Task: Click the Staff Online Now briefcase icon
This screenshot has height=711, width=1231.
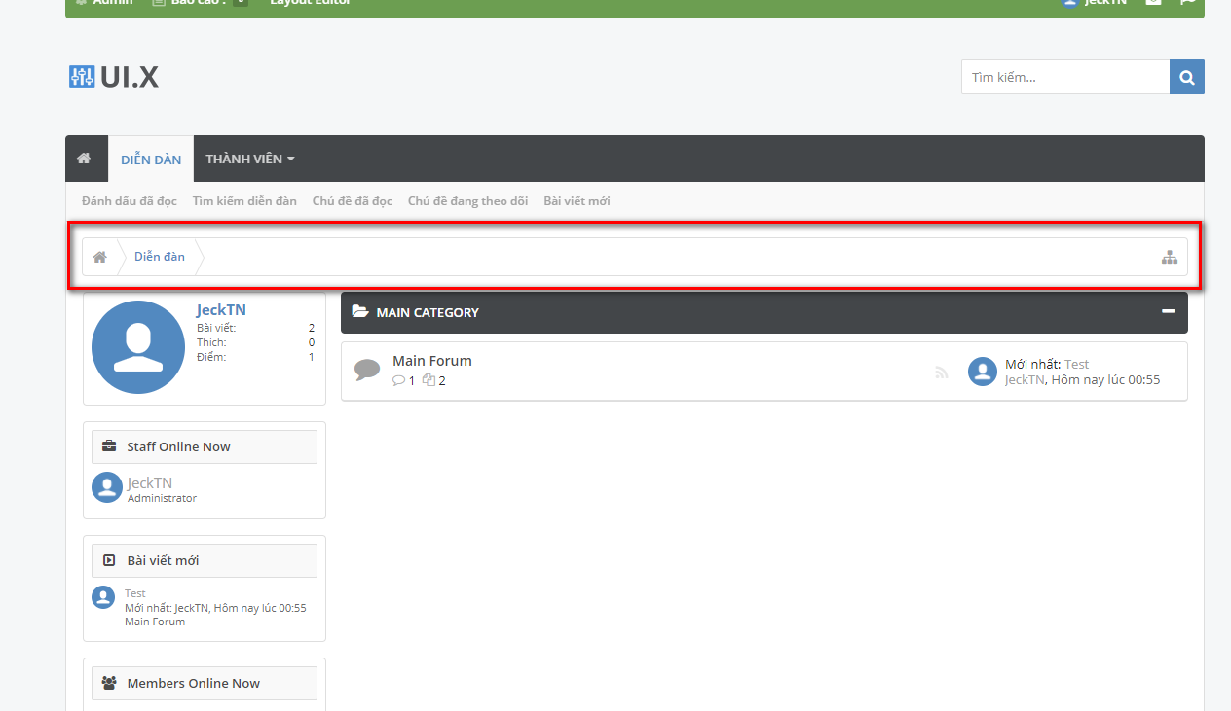Action: coord(110,446)
